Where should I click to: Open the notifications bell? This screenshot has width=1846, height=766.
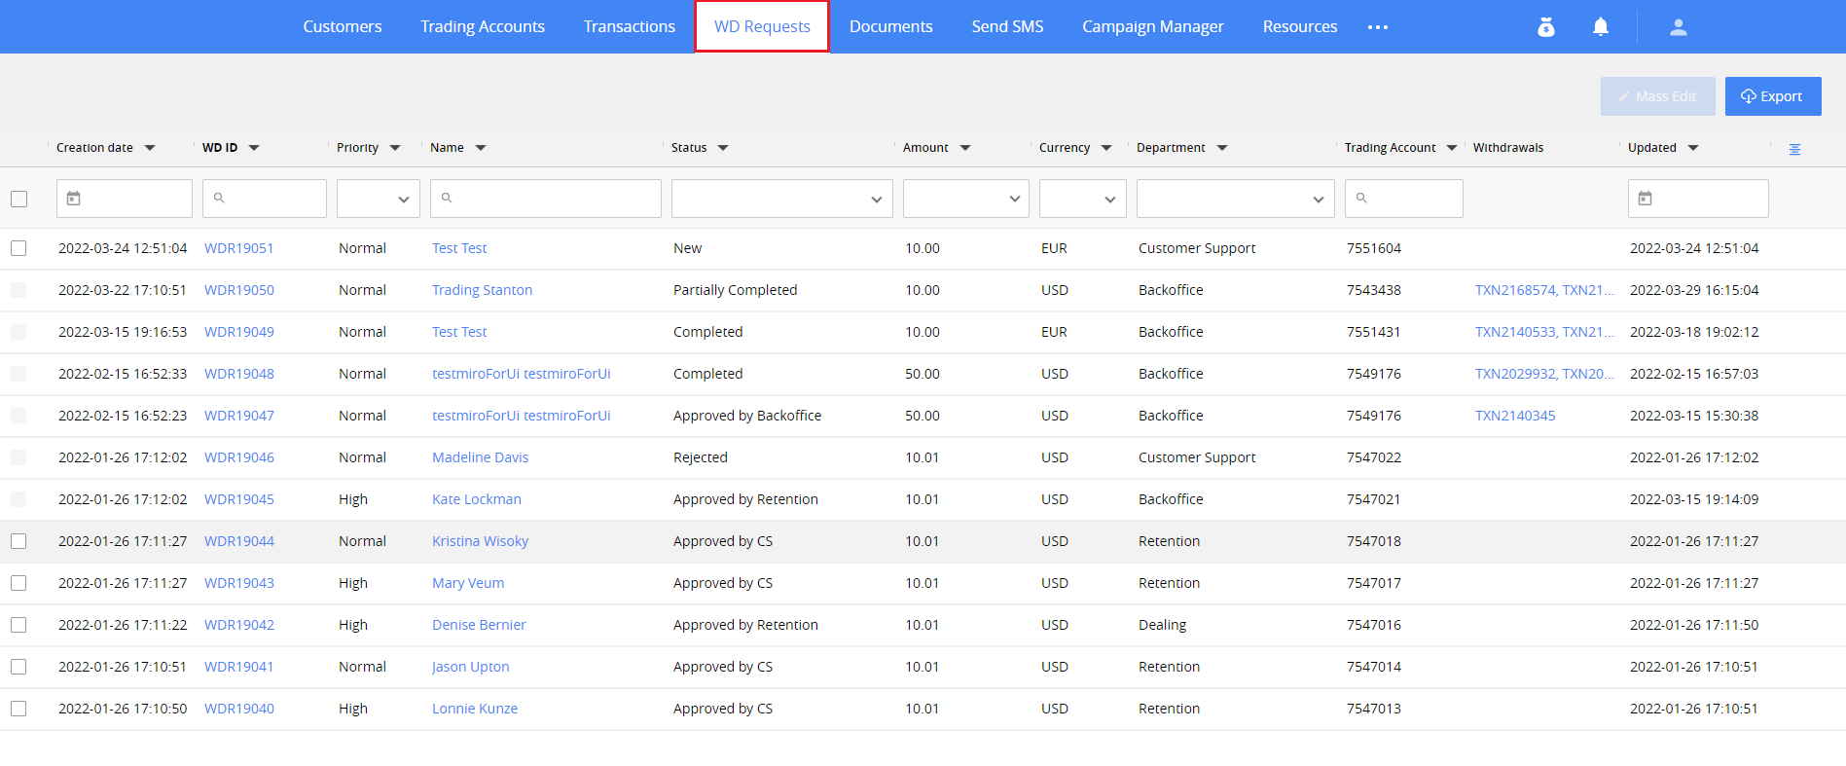(1600, 27)
